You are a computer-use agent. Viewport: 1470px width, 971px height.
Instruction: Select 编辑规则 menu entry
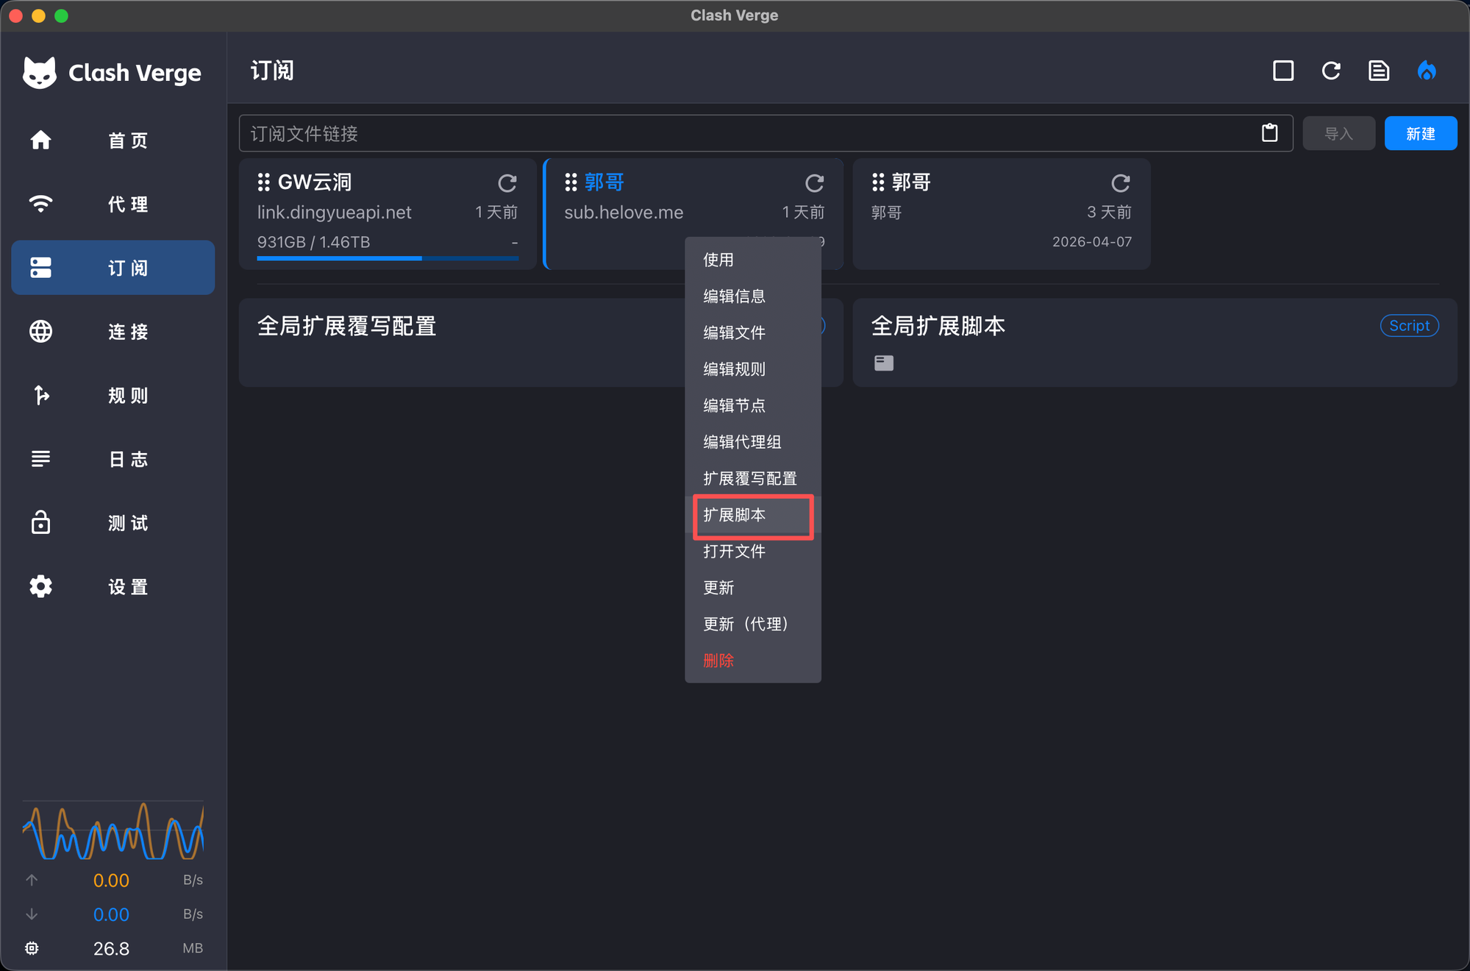753,369
